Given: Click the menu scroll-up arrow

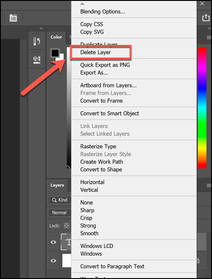Looking at the screenshot, I should pos(82,4).
